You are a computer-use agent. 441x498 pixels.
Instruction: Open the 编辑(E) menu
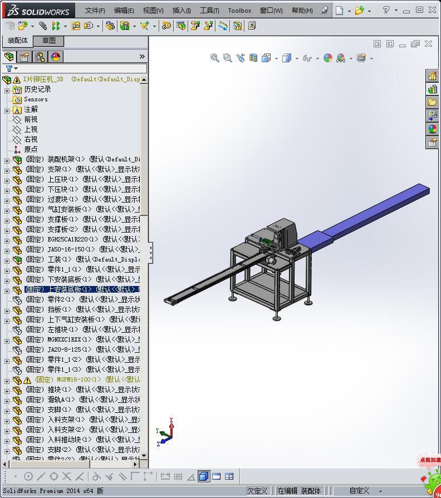point(124,11)
